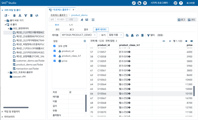Click the left panel horizontal scrollbar
The width and height of the screenshot is (198, 120).
point(16,107)
